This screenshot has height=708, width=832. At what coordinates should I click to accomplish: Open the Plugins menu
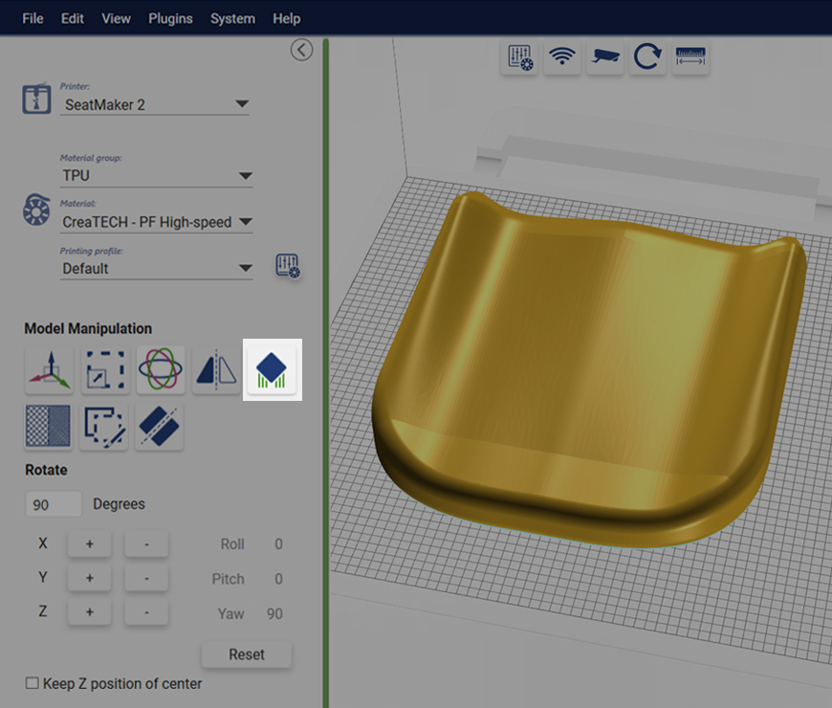(170, 18)
